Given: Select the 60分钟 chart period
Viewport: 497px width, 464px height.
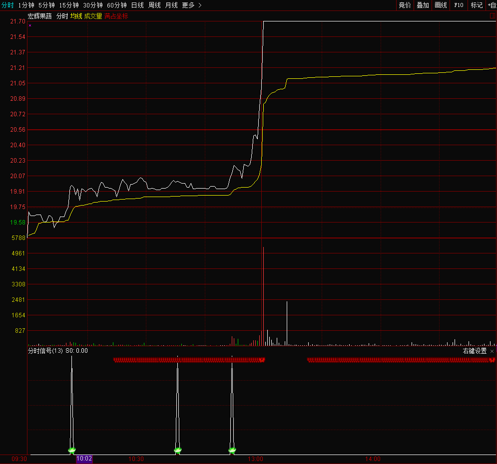Looking at the screenshot, I should 117,5.
